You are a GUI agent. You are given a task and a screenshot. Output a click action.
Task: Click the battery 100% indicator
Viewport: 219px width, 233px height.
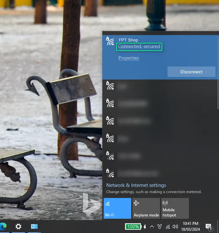(133, 227)
